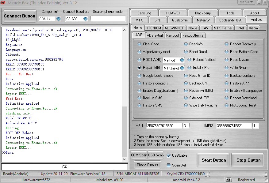Screen dimensions: 269x183
Task: Select the Read Pattern Code option
Action: pos(226,52)
